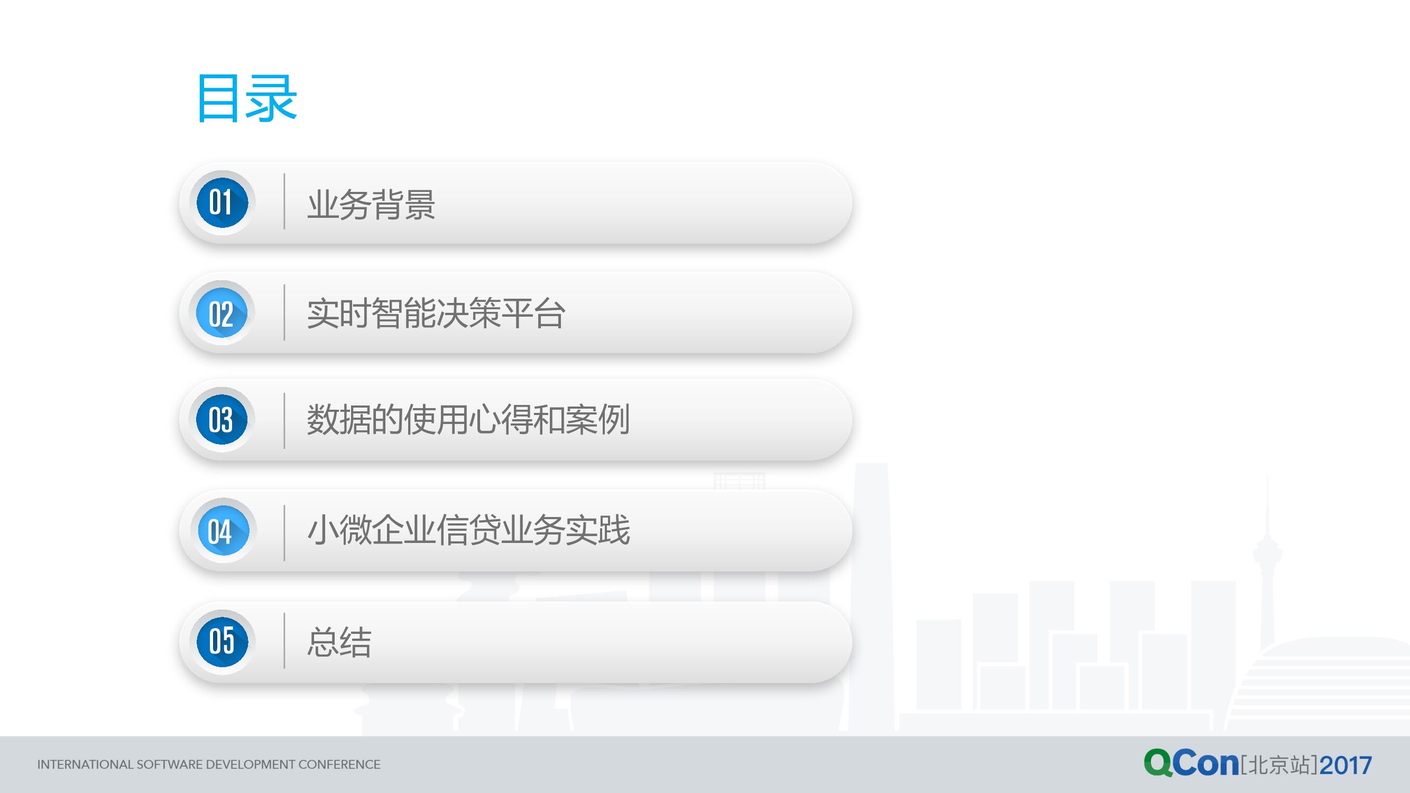Click the 05 numbered circle badge
Image resolution: width=1410 pixels, height=793 pixels.
(222, 641)
